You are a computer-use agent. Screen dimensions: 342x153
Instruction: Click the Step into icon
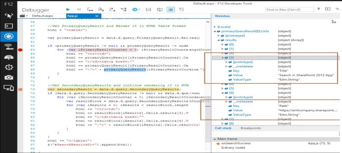90,9
